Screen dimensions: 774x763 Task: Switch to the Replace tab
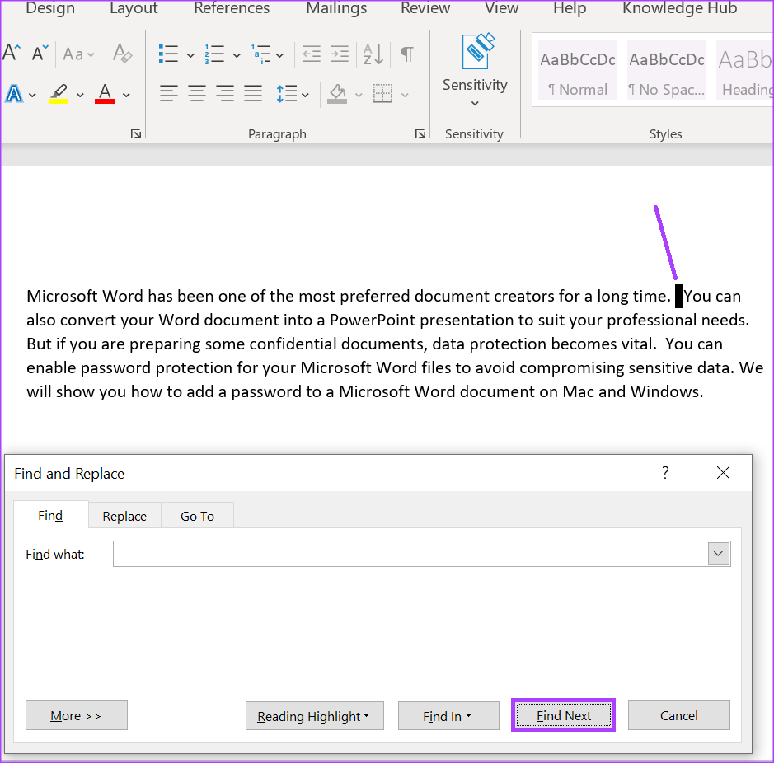click(x=124, y=515)
